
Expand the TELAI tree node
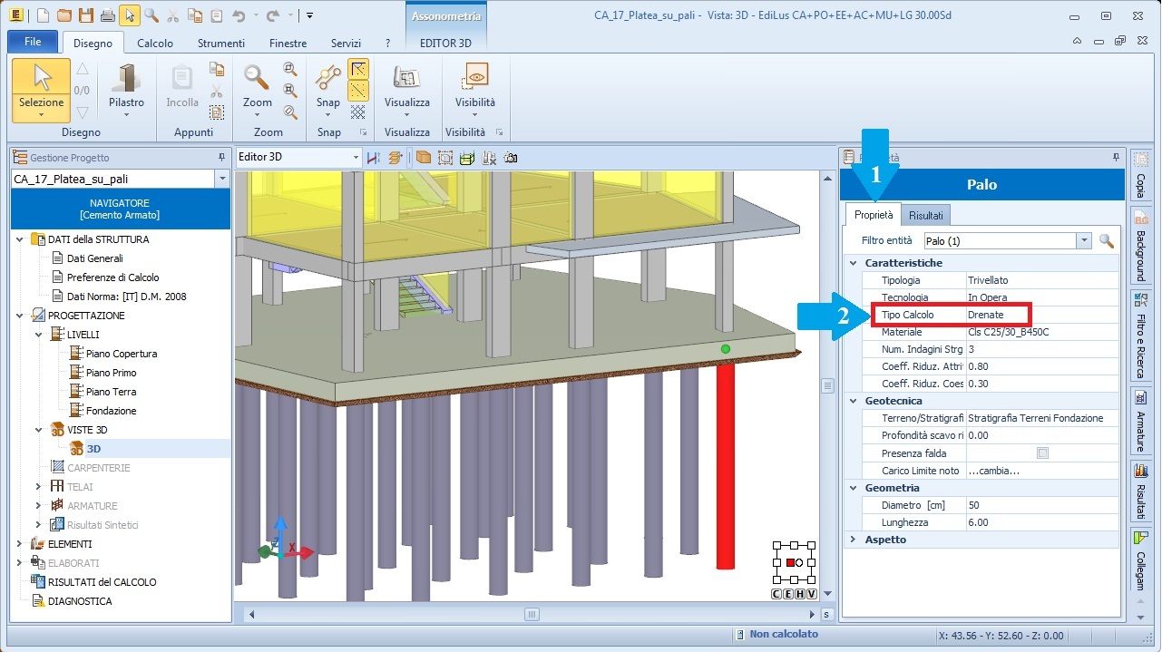click(38, 487)
